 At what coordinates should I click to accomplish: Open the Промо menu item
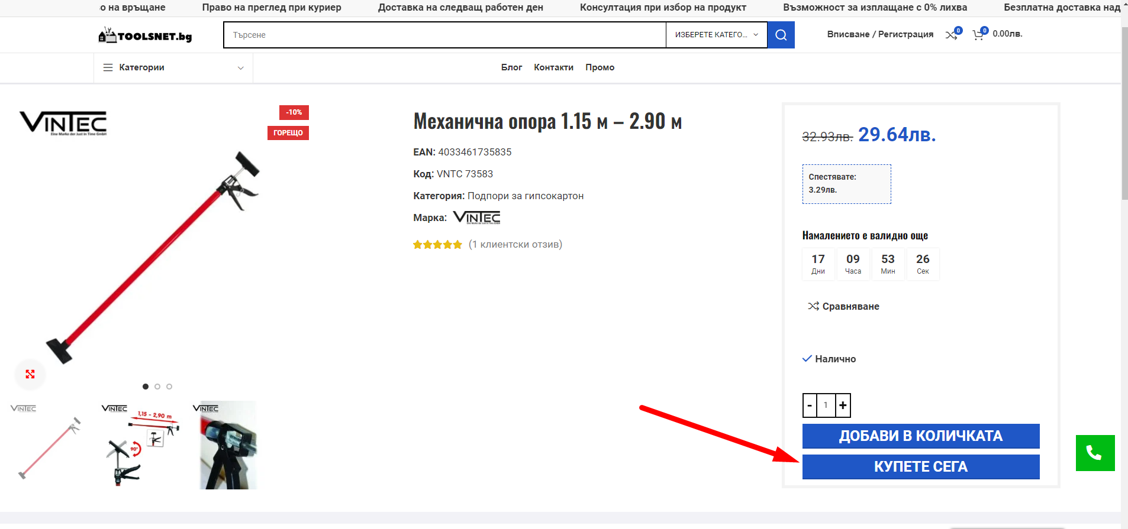(600, 67)
